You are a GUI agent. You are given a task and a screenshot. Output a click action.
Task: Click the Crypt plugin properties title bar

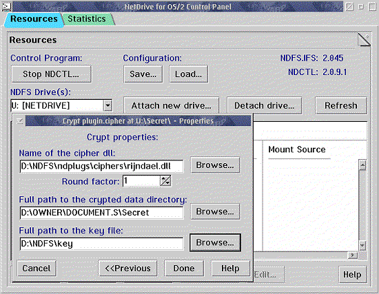138,120
